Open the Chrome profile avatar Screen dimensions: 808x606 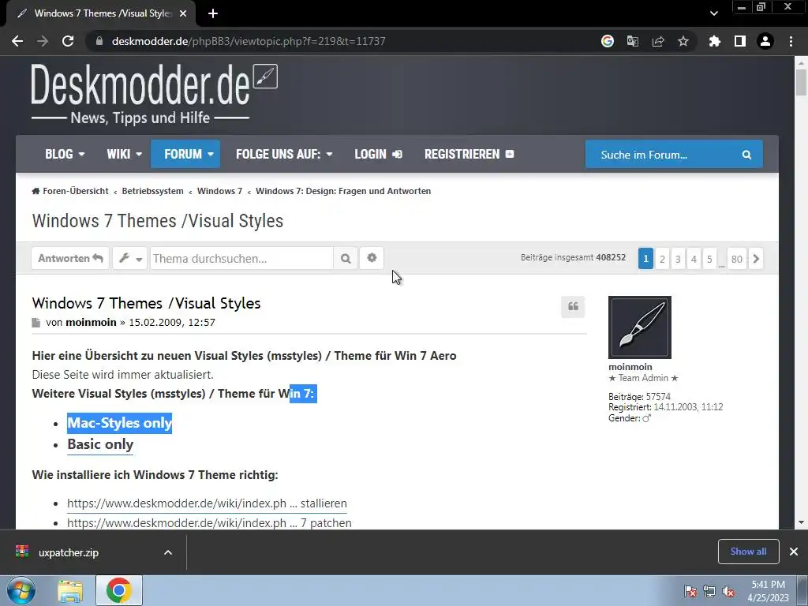click(765, 41)
